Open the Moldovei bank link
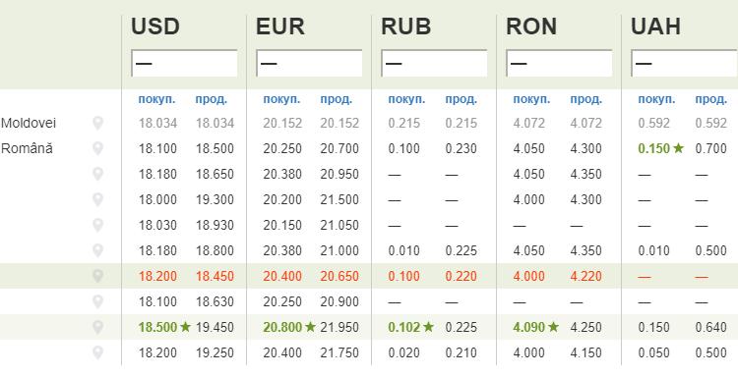This screenshot has height=377, width=738. tap(29, 124)
